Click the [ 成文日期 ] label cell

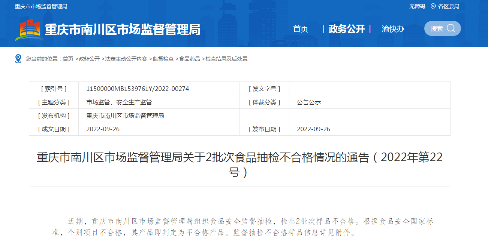(x=54, y=129)
